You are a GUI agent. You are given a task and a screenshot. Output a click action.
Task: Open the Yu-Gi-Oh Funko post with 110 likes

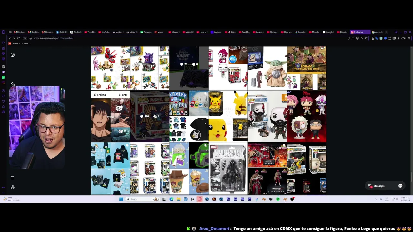(150, 116)
